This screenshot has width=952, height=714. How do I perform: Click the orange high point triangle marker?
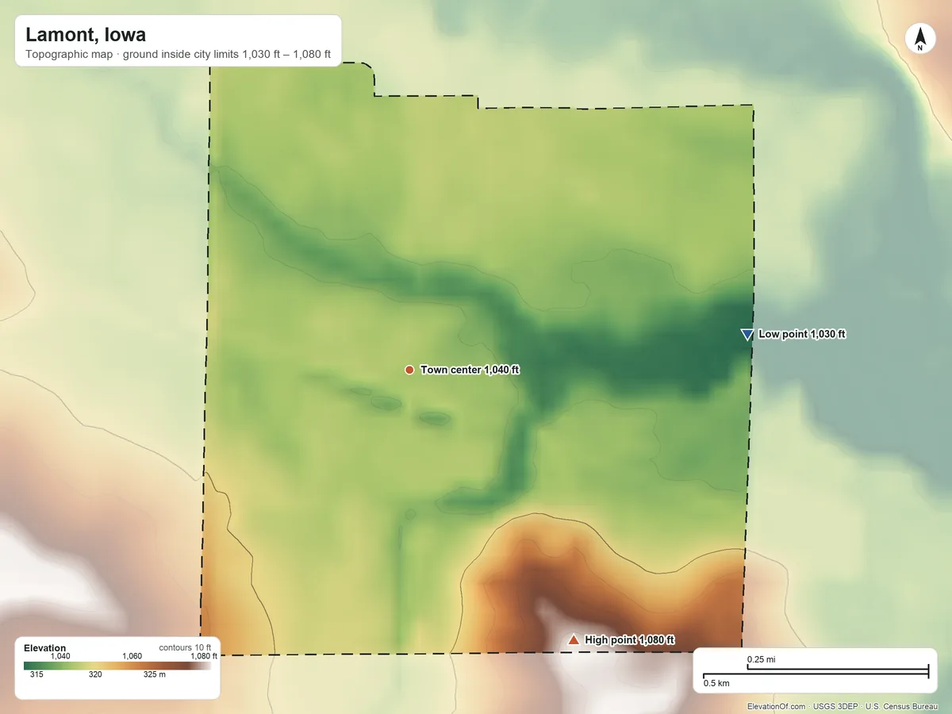click(574, 639)
